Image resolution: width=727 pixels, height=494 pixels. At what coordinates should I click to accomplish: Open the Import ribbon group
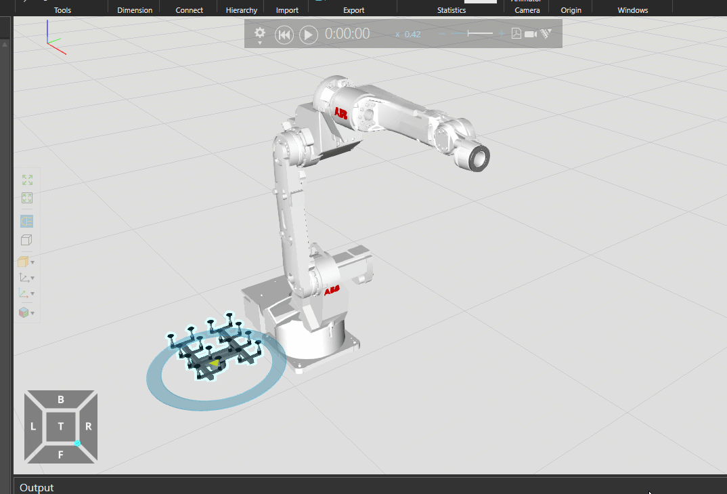(x=287, y=10)
